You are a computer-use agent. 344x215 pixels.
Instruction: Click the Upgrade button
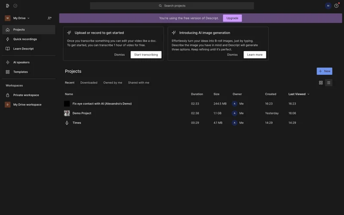click(232, 18)
